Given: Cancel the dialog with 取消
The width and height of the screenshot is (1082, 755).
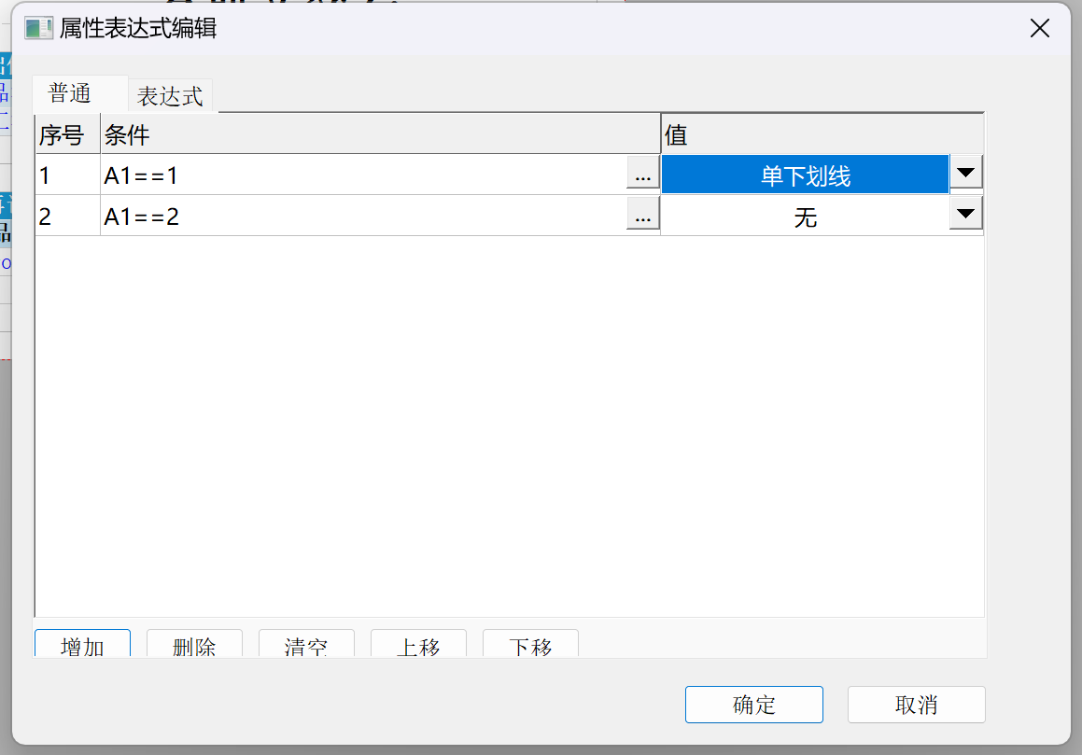Looking at the screenshot, I should point(916,705).
